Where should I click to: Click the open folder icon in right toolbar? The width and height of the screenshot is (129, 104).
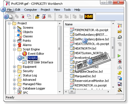(x=120, y=31)
